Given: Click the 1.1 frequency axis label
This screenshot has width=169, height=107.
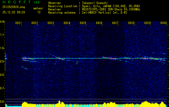Looking at the screenshot, I should [x=2, y=35].
